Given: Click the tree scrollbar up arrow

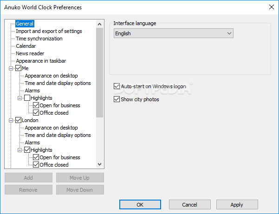Looking at the screenshot, I should point(100,24).
